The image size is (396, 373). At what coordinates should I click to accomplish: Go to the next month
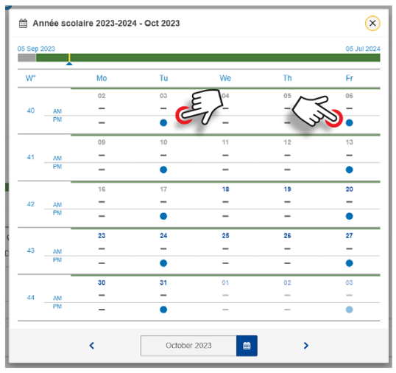click(306, 346)
